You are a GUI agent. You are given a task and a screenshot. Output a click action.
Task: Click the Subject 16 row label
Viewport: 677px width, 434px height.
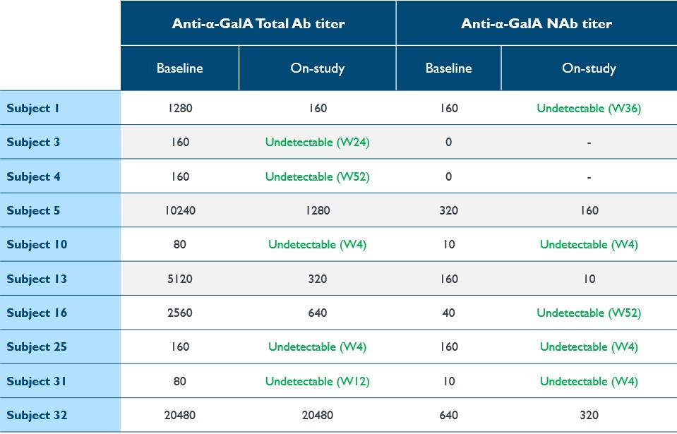[x=37, y=313]
